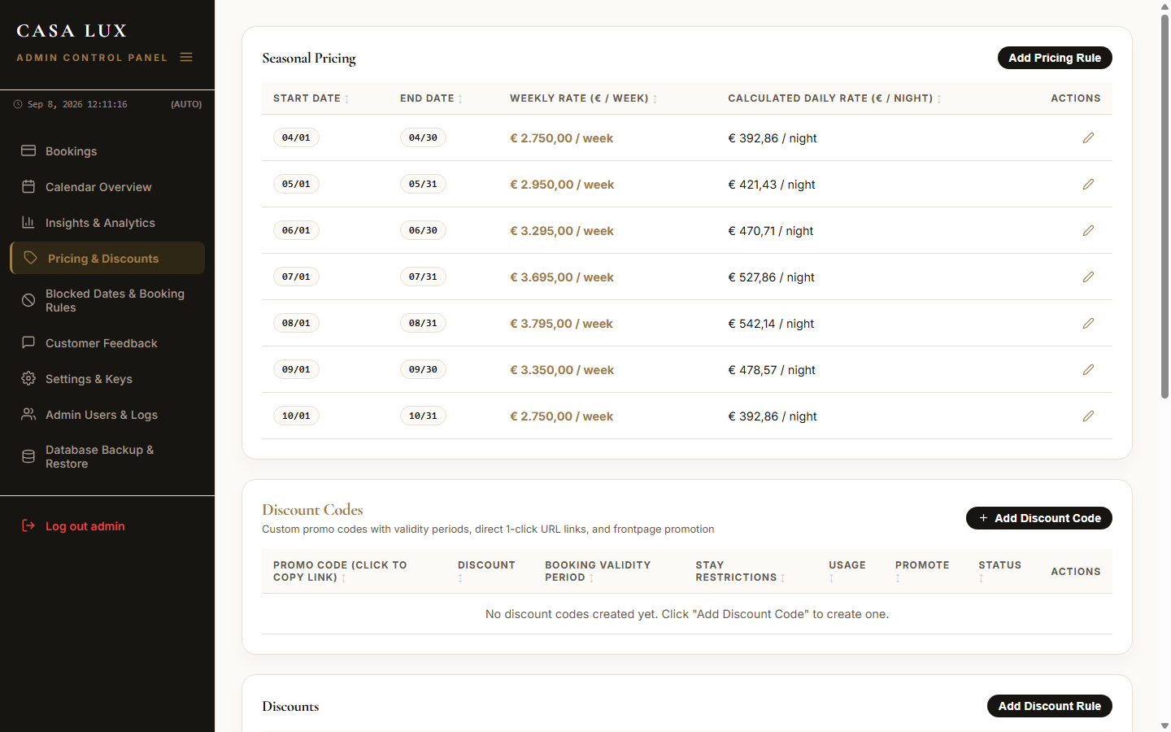This screenshot has height=732, width=1171.
Task: Open the Bookings page
Action: click(x=107, y=151)
